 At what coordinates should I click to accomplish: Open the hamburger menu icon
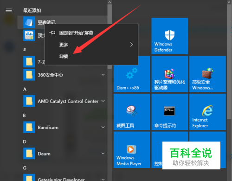(9, 10)
